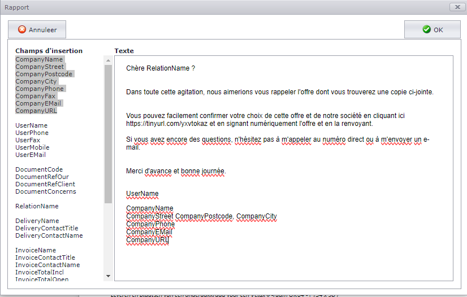Image resolution: width=467 pixels, height=297 pixels.
Task: Click CompanyName in the letter signature
Action: tap(149, 208)
